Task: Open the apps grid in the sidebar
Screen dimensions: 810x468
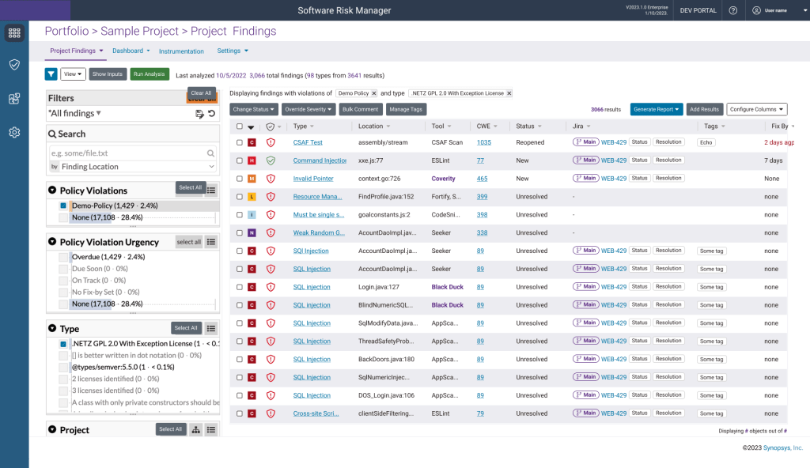Action: (14, 33)
